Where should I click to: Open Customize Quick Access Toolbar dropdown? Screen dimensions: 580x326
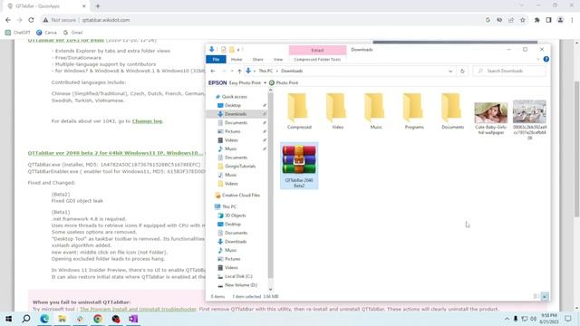pos(238,50)
